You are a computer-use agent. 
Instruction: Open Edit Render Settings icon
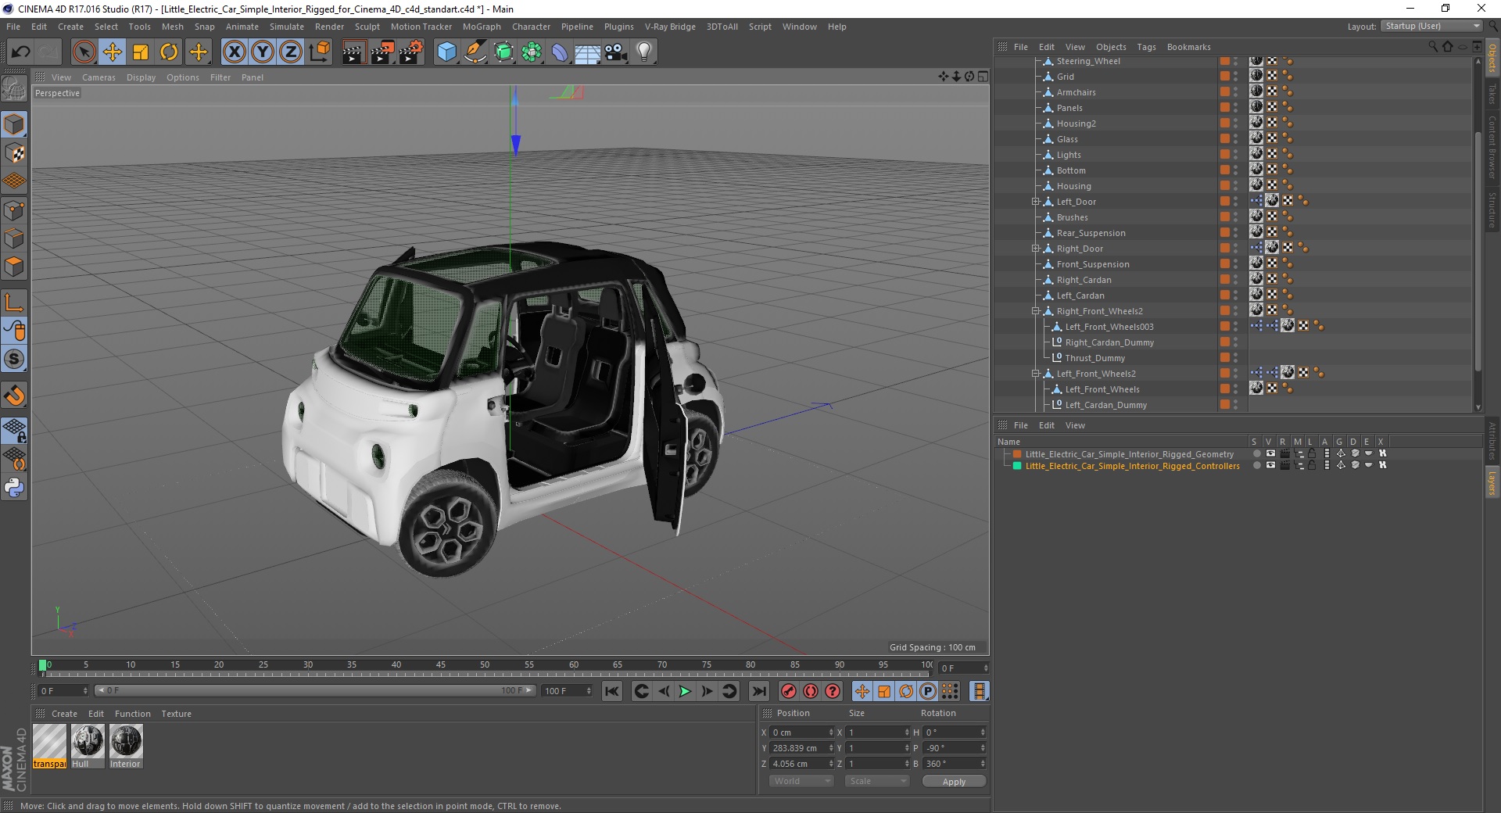pyautogui.click(x=410, y=52)
